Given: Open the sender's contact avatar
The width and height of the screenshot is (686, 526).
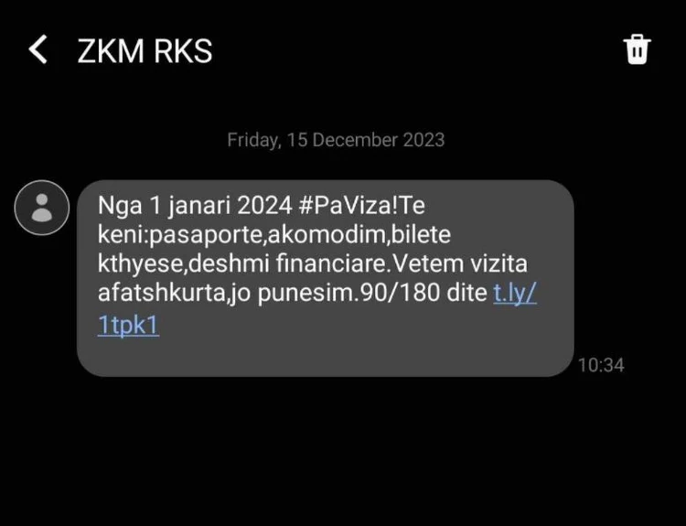Looking at the screenshot, I should (x=42, y=208).
